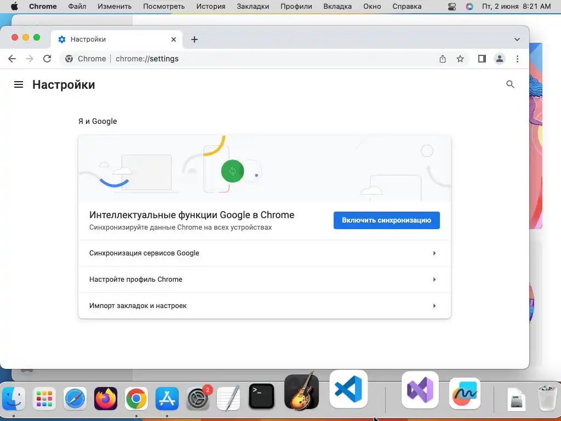The height and width of the screenshot is (421, 561).
Task: Open Control Center in menu bar
Action: pyautogui.click(x=452, y=7)
